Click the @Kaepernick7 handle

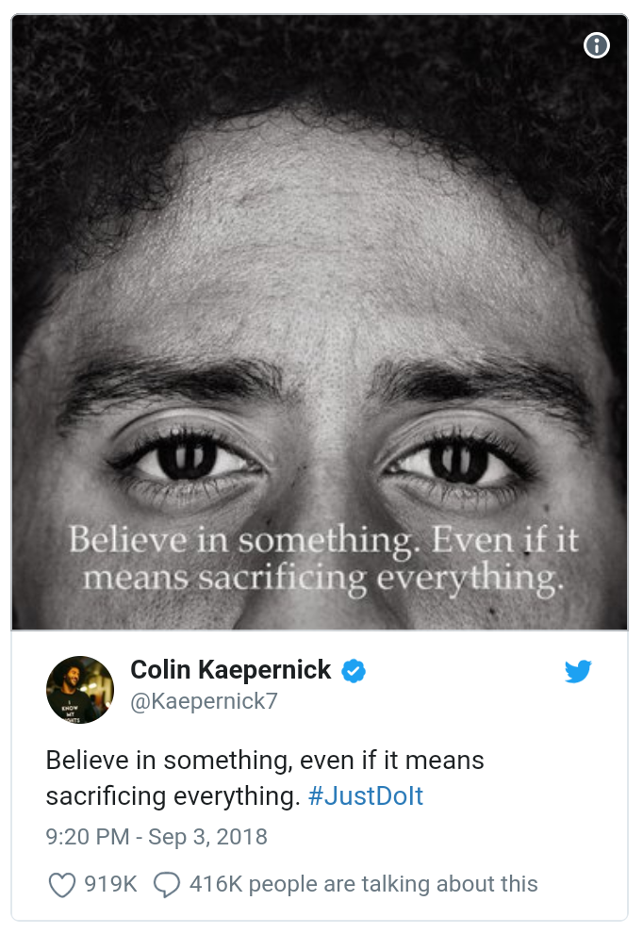pos(204,701)
